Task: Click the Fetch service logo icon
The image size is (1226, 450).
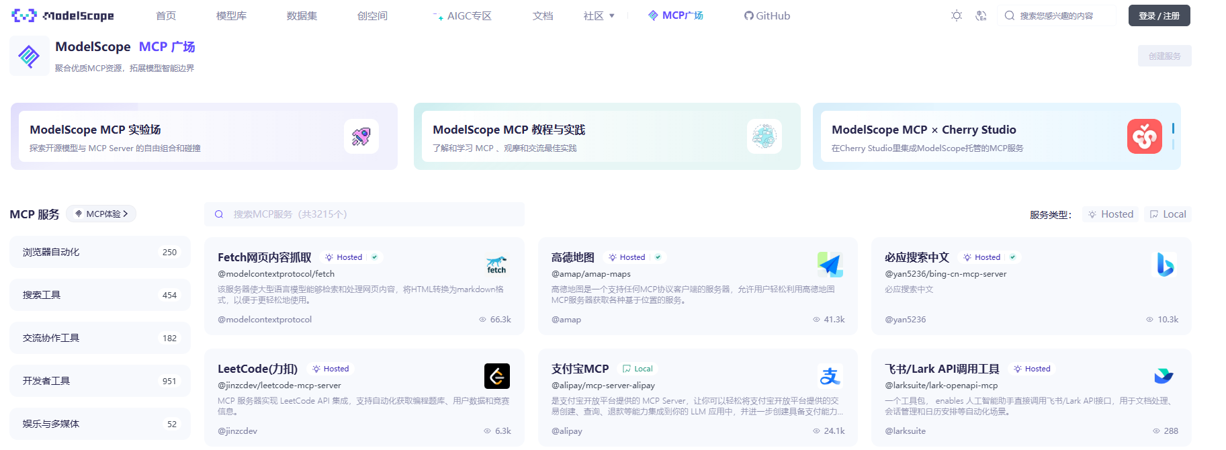Action: coord(496,265)
